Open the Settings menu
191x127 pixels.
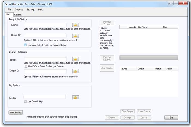31,9
